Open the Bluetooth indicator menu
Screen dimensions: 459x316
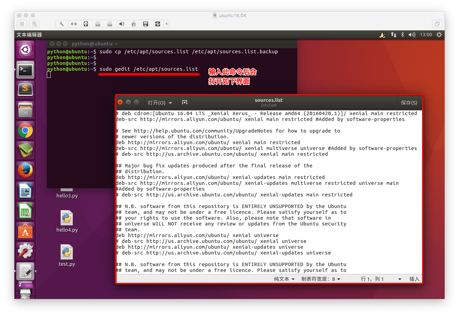point(403,35)
